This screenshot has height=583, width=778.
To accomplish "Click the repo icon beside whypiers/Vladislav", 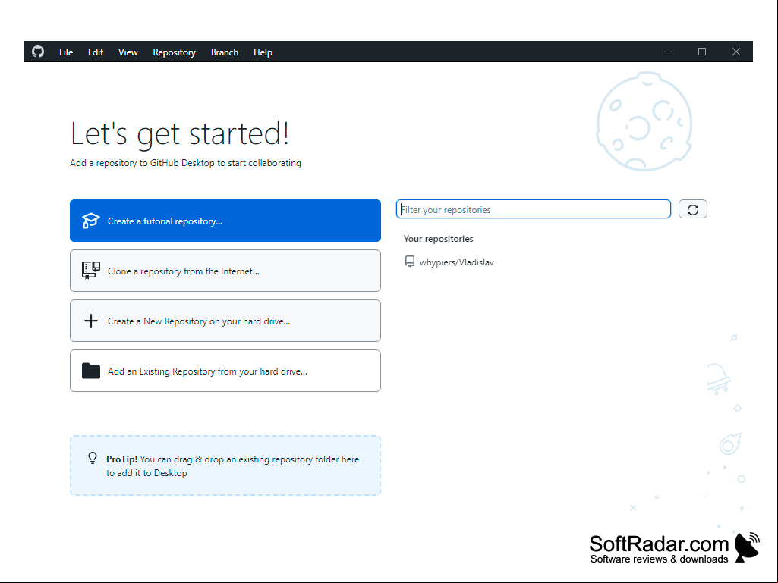I will point(410,262).
